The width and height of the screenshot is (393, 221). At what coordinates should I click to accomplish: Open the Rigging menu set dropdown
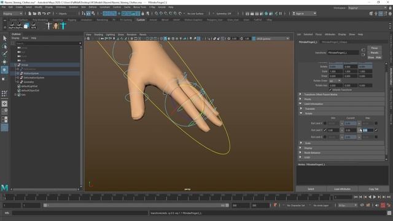(12, 14)
